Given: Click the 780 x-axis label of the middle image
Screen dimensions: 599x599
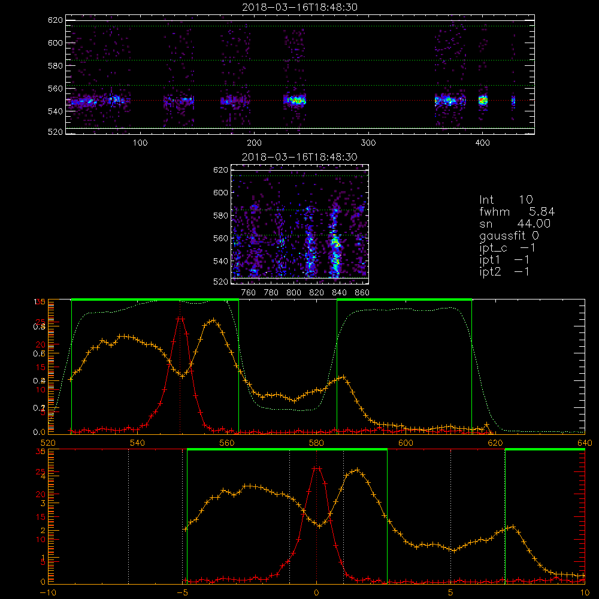Looking at the screenshot, I should point(271,293).
